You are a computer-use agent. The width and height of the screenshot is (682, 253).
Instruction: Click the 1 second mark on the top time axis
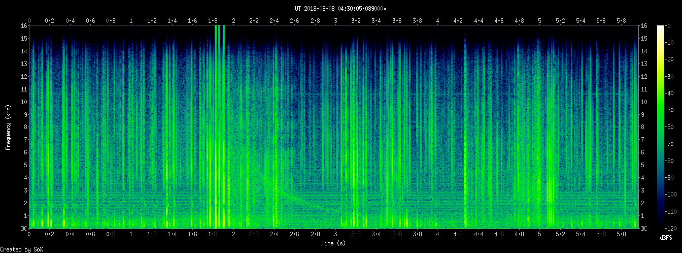tap(131, 20)
